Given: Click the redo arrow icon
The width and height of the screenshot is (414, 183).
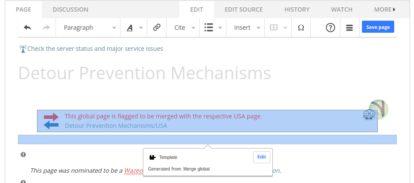Looking at the screenshot, I should pos(46,28).
